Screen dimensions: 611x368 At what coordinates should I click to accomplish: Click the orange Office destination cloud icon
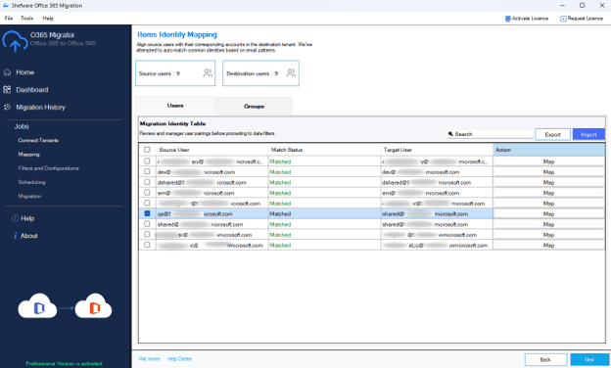[x=94, y=306]
